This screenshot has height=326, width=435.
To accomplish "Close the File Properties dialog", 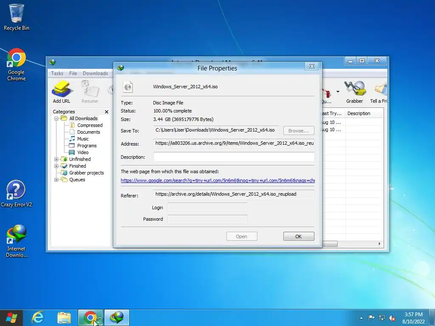I will click(x=312, y=66).
